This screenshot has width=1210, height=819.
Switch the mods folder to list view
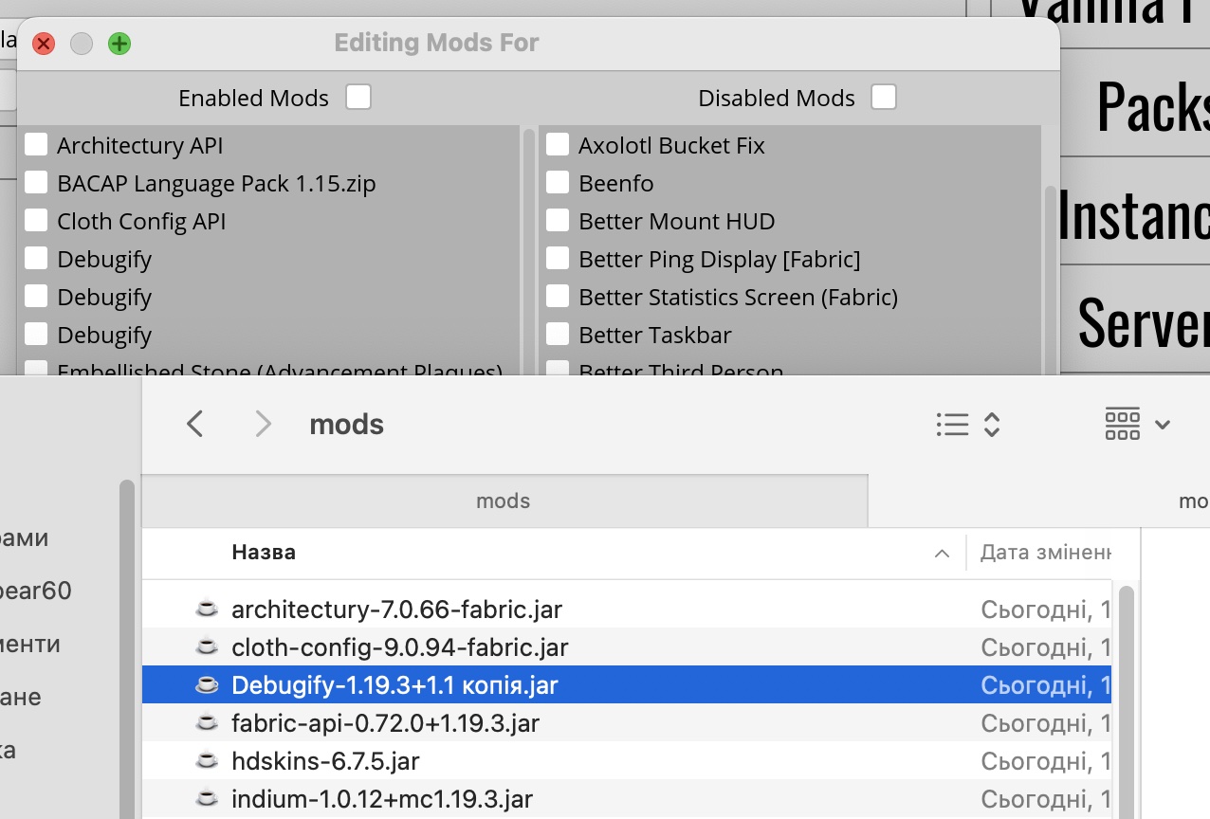point(952,424)
